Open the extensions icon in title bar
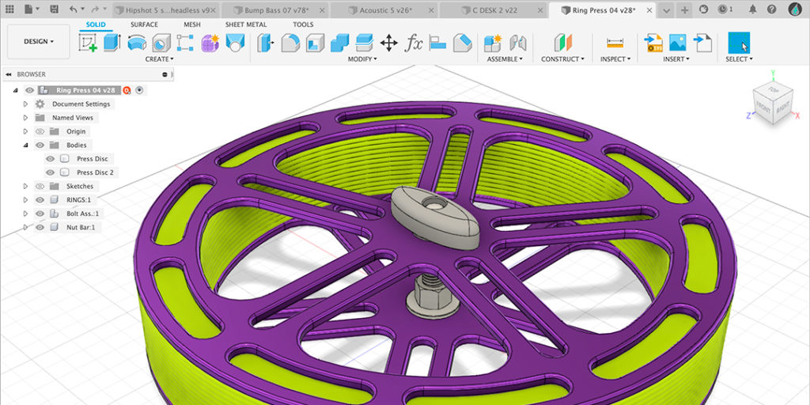The width and height of the screenshot is (810, 405). pyautogui.click(x=703, y=9)
